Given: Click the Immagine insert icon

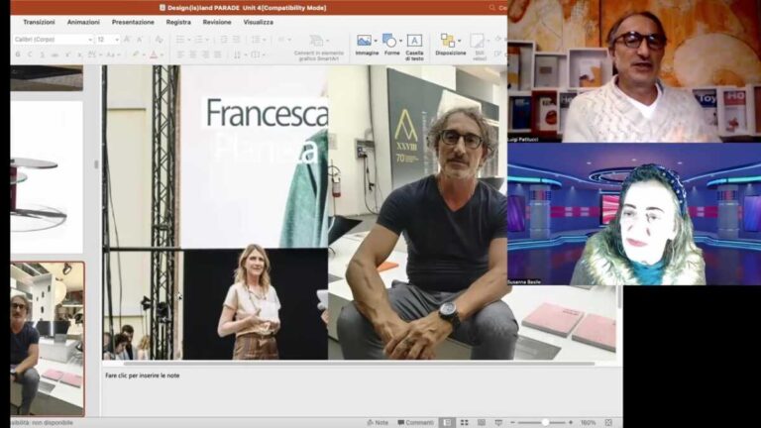Looking at the screenshot, I should point(364,41).
